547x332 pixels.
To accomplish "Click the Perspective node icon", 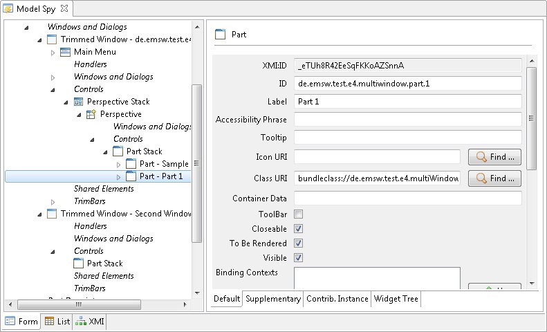I will pos(91,114).
